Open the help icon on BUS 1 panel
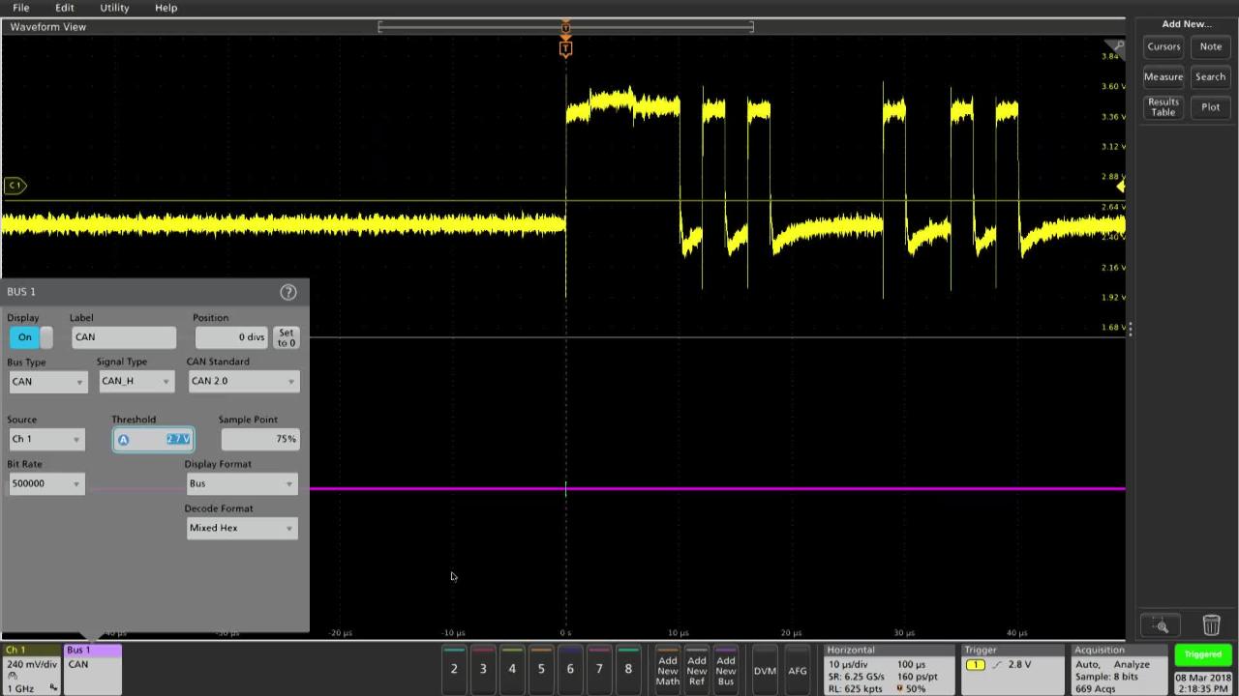The height and width of the screenshot is (696, 1239). coord(287,291)
